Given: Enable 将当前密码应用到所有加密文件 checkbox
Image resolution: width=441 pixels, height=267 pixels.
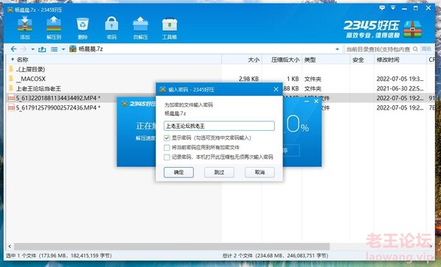Looking at the screenshot, I should pyautogui.click(x=167, y=148).
